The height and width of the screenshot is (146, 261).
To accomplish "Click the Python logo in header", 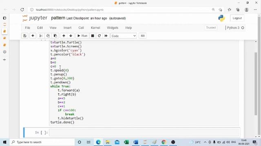I will click(x=221, y=18).
